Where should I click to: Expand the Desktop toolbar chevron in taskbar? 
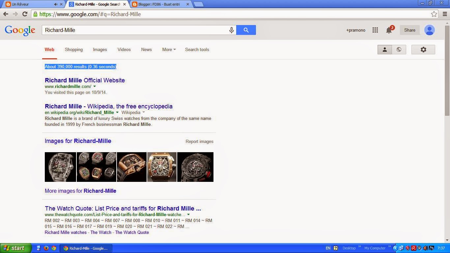pos(360,247)
